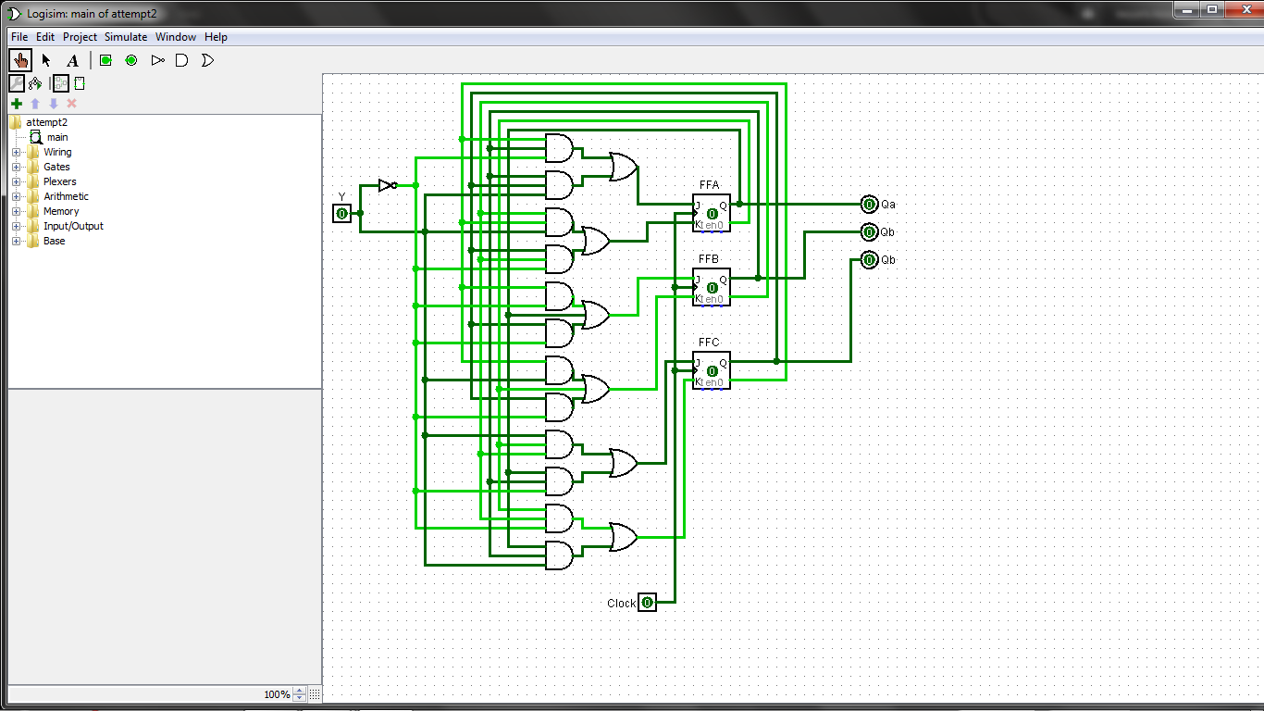Expand the Wiring library folder
Viewport: 1264px width, 711px height.
point(16,152)
